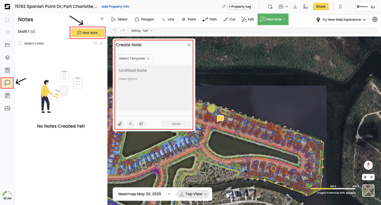Image resolution: width=381 pixels, height=205 pixels.
Task: Click the $6.2M gauge indicator
Action: coord(7,195)
